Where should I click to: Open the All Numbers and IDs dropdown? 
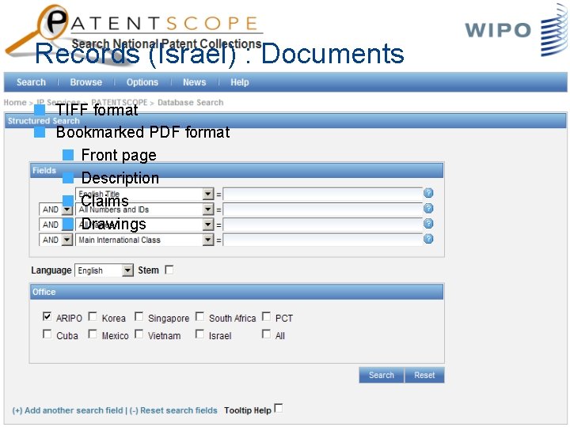pyautogui.click(x=208, y=210)
